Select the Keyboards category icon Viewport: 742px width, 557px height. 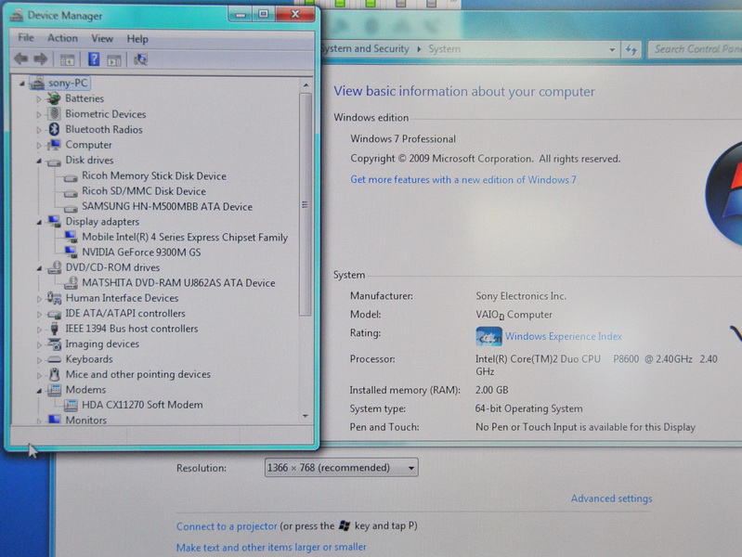pos(55,359)
